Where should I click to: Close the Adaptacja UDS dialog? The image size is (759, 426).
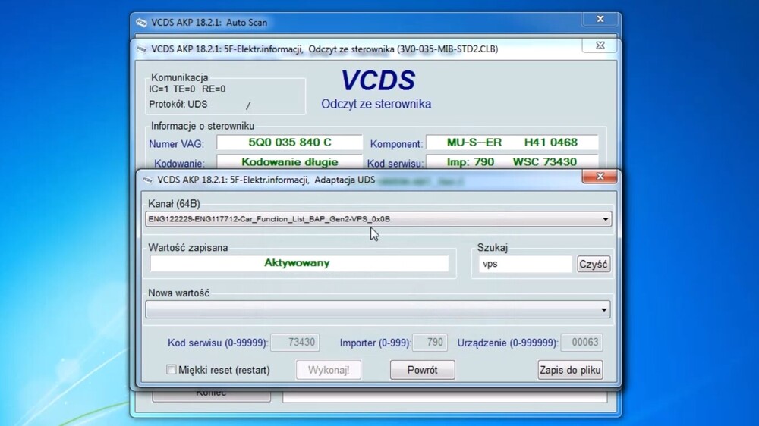coord(598,177)
